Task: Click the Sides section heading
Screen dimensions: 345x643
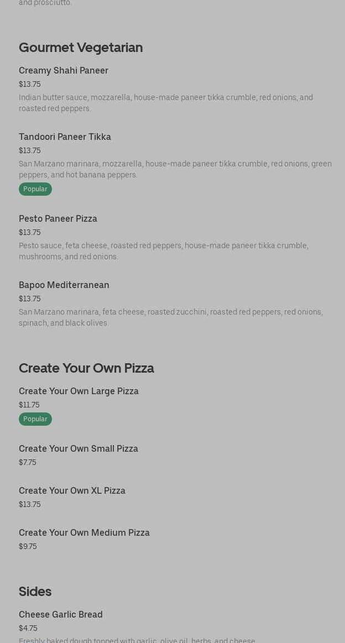Action: tap(35, 592)
